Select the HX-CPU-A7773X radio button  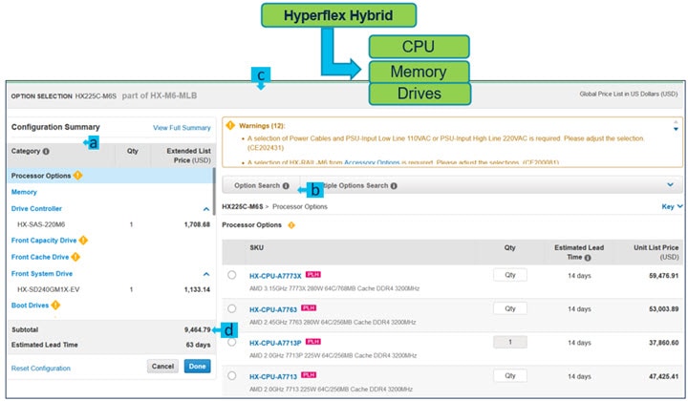tap(232, 276)
